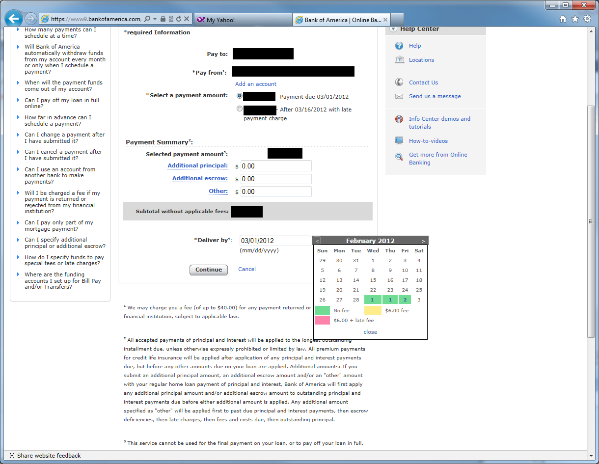
Task: Click the Locations building icon
Action: [x=399, y=60]
